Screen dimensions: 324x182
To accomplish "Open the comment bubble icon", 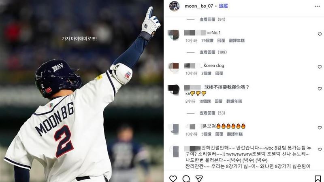I will [x=186, y=178].
